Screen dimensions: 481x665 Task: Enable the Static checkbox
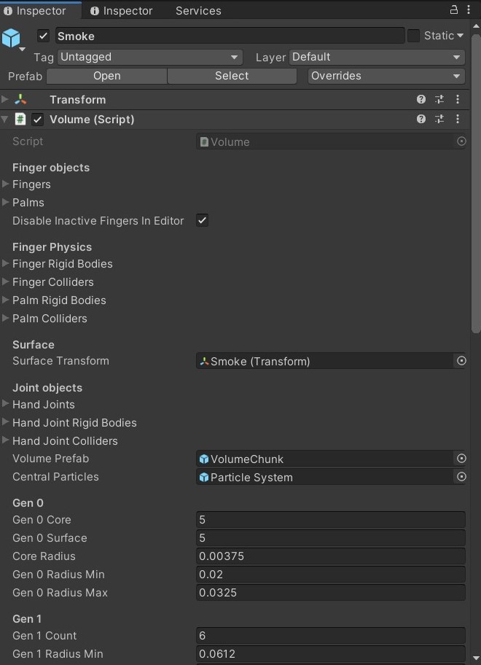coord(414,36)
